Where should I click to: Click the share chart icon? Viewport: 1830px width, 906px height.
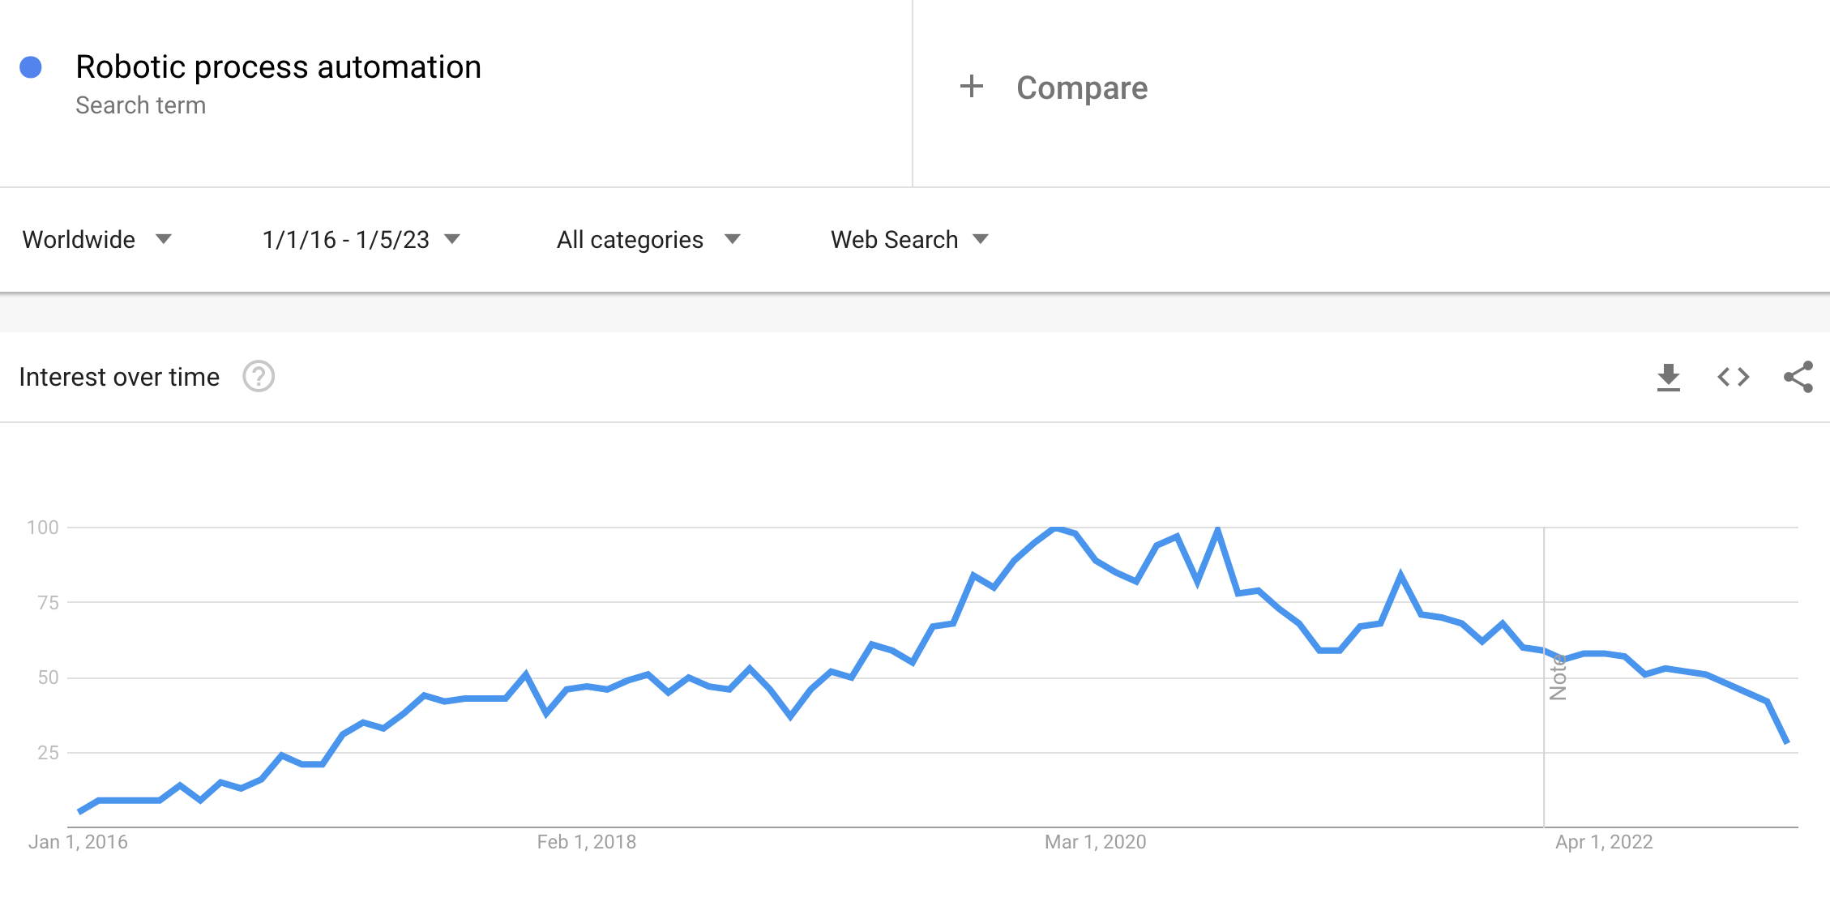pos(1798,378)
